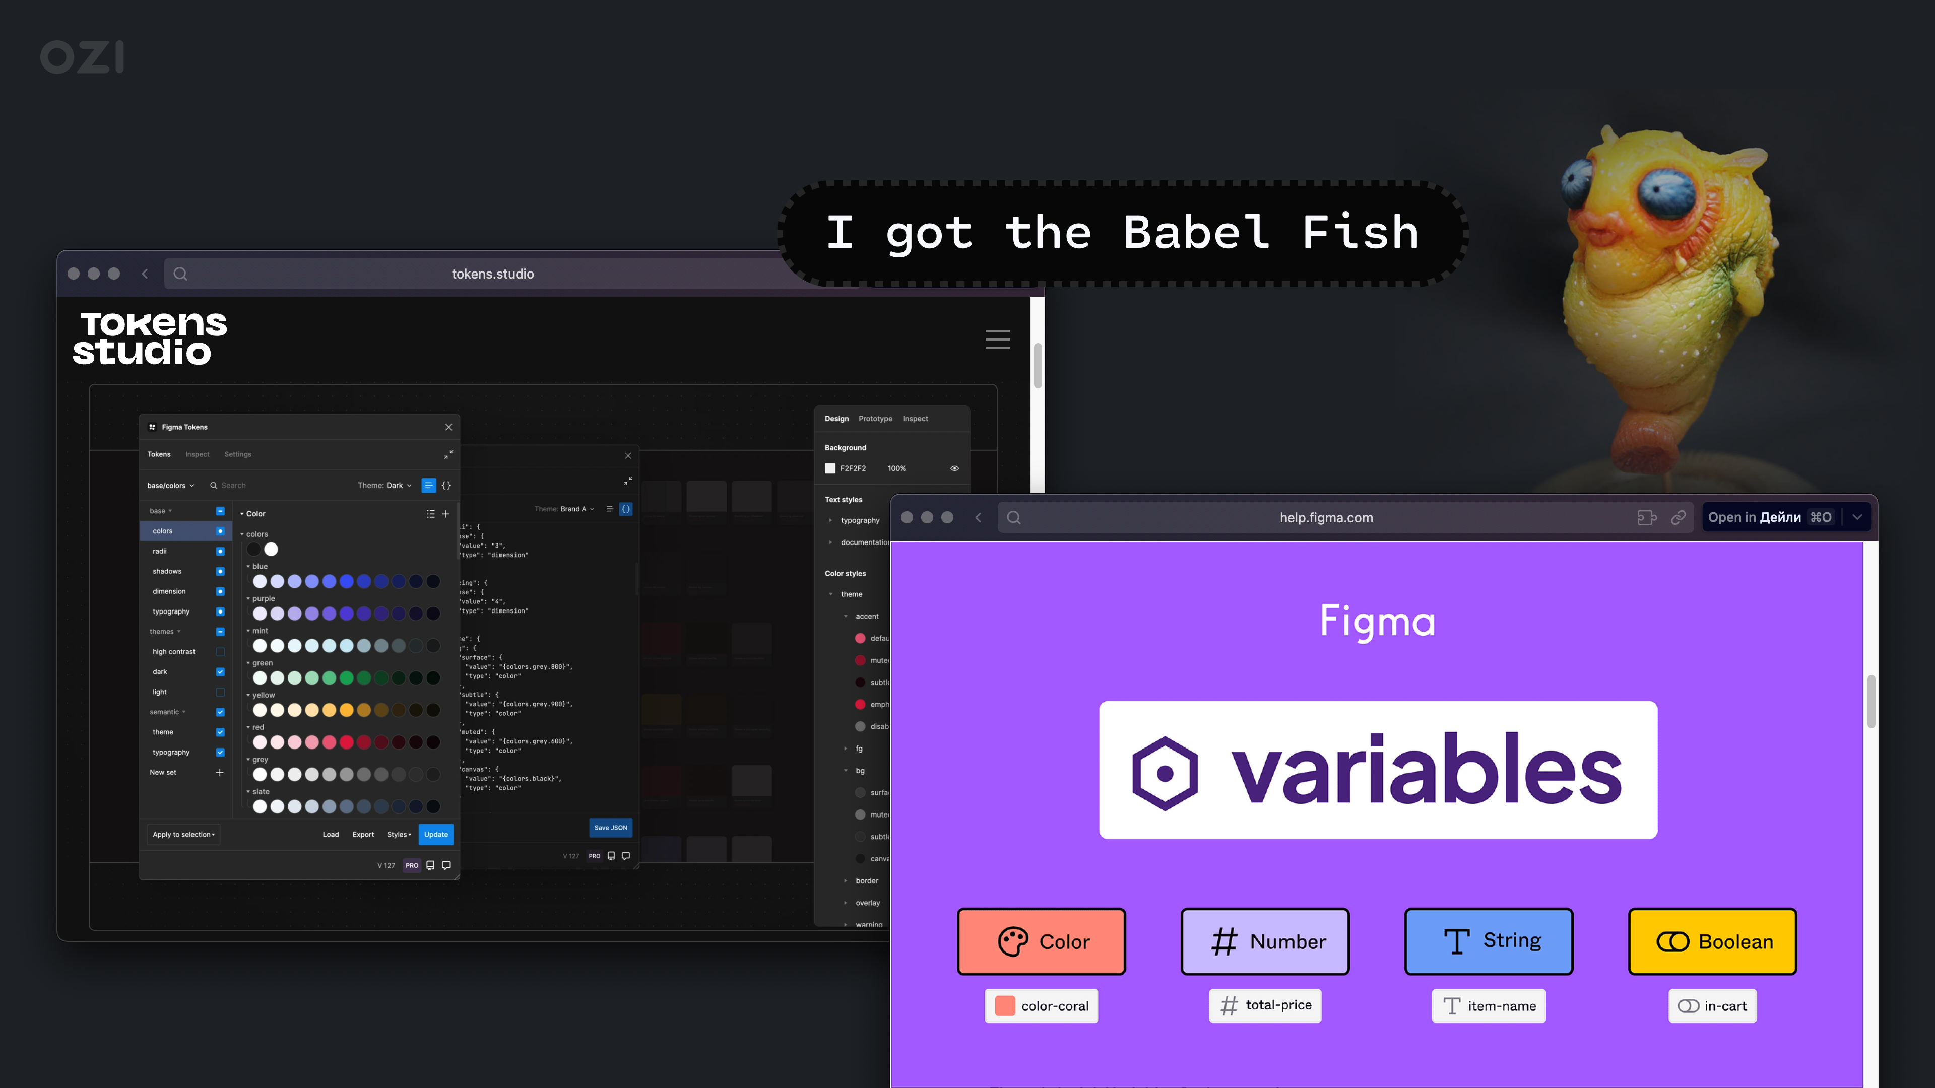Toggle visibility for 'semantic' token set
The height and width of the screenshot is (1088, 1935).
tap(219, 712)
